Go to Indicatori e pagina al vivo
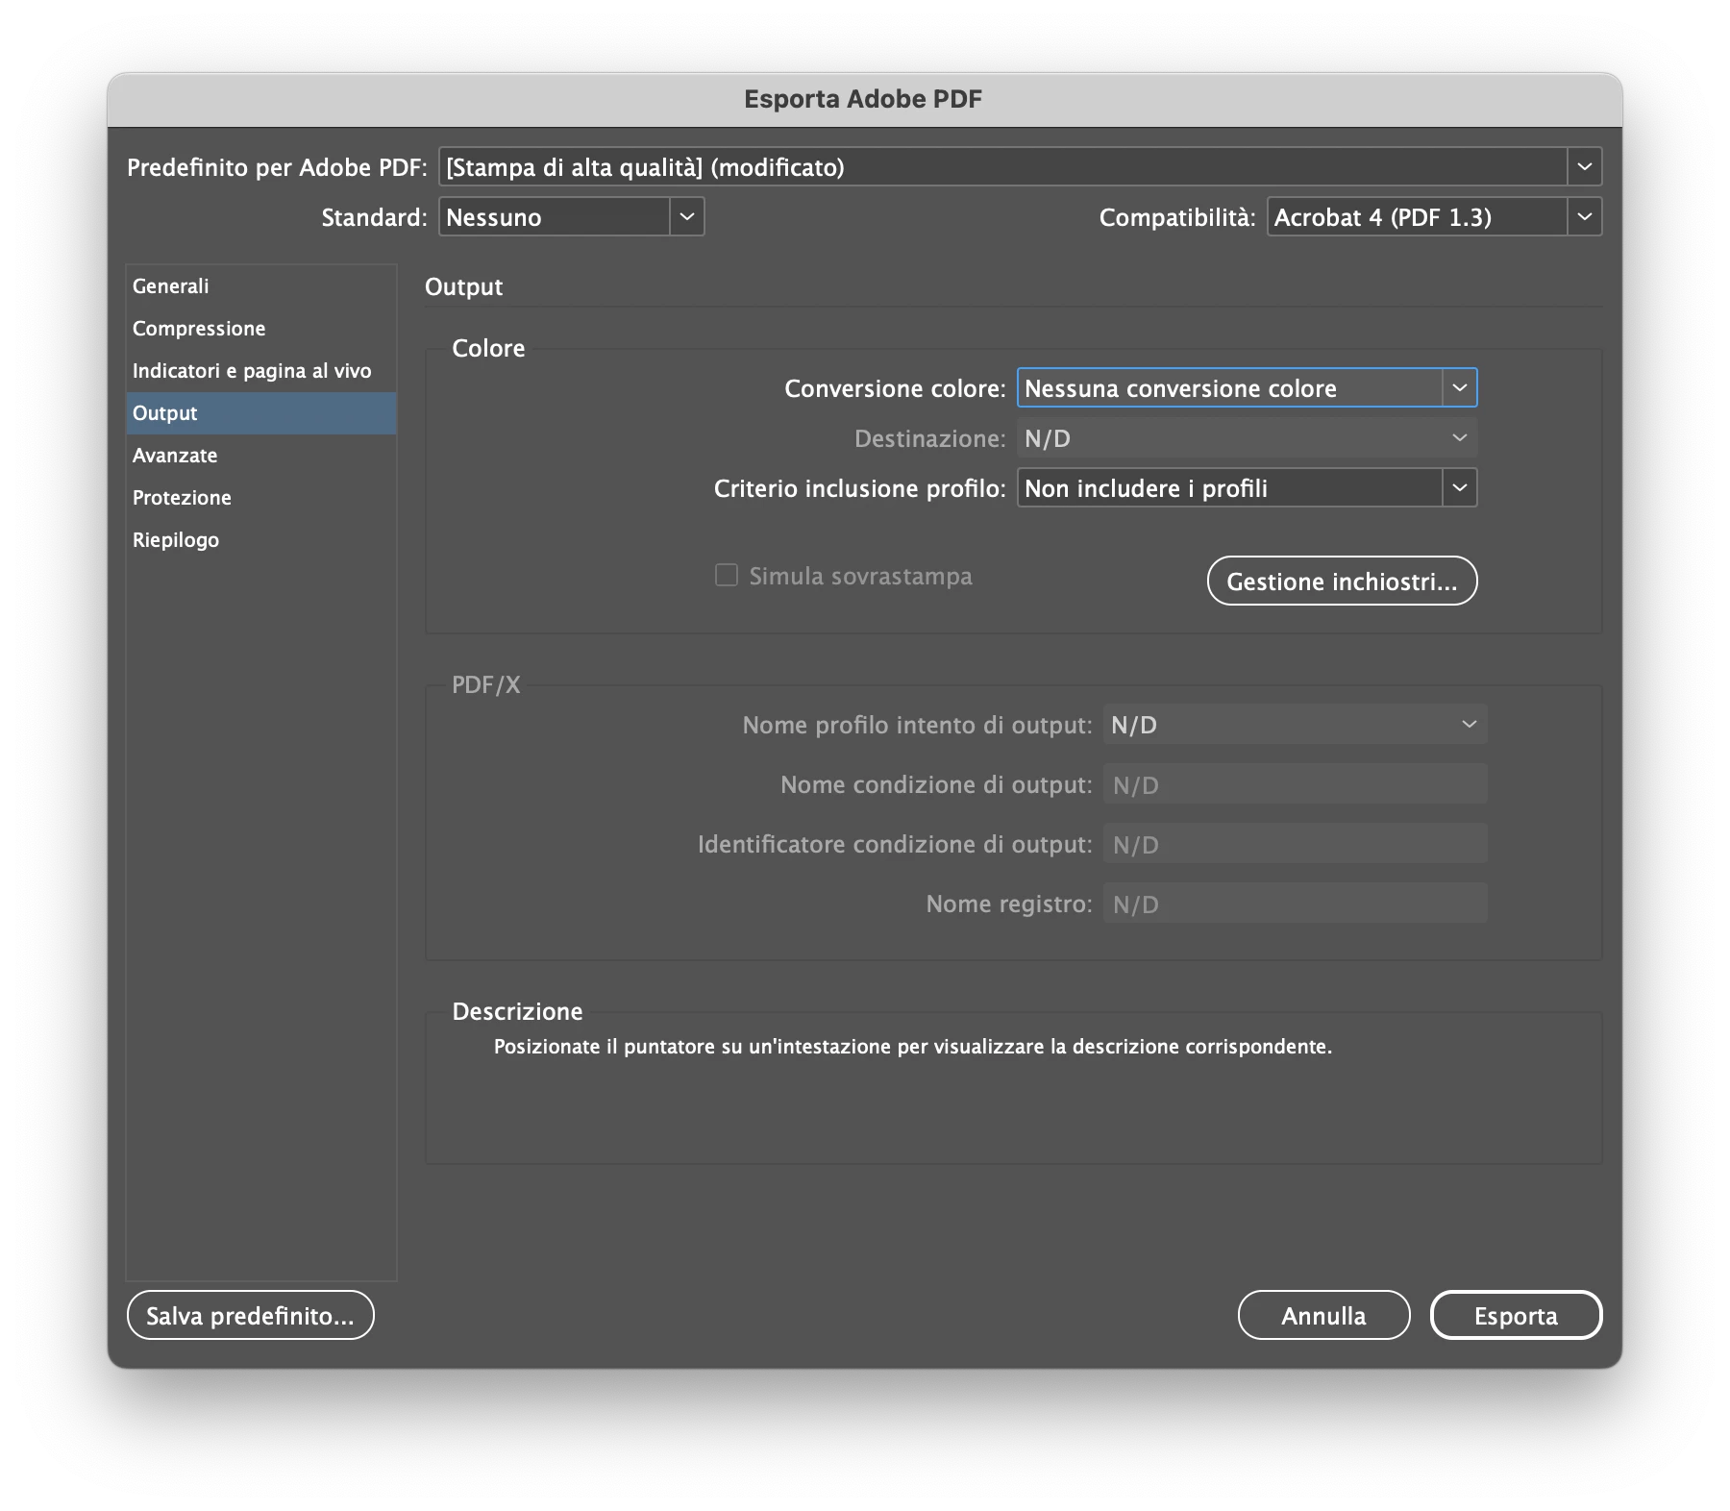 [x=261, y=371]
